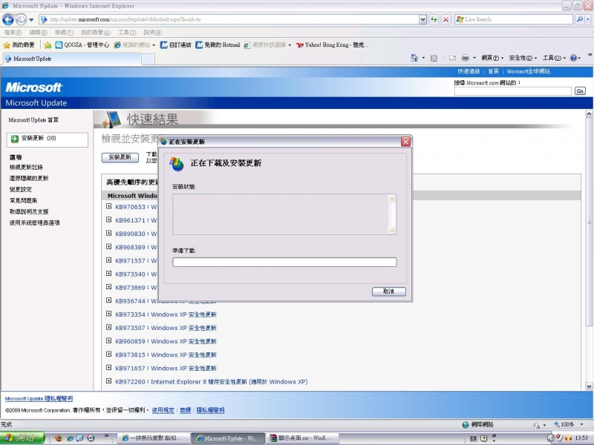Image resolution: width=594 pixels, height=445 pixels.
Task: Expand the KB972260 Internet Explorer 8 entry
Action: coord(108,381)
